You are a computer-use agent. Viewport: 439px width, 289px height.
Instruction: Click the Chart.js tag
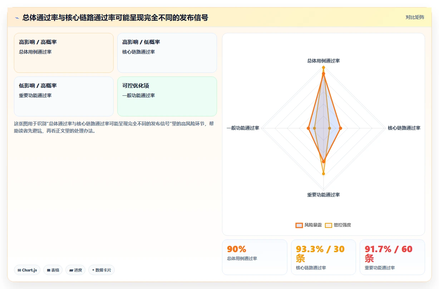point(27,270)
